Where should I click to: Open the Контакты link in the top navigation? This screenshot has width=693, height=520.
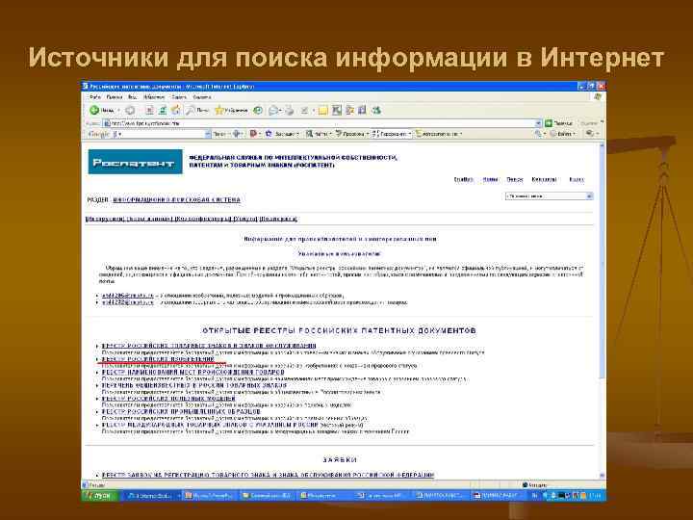(x=544, y=179)
